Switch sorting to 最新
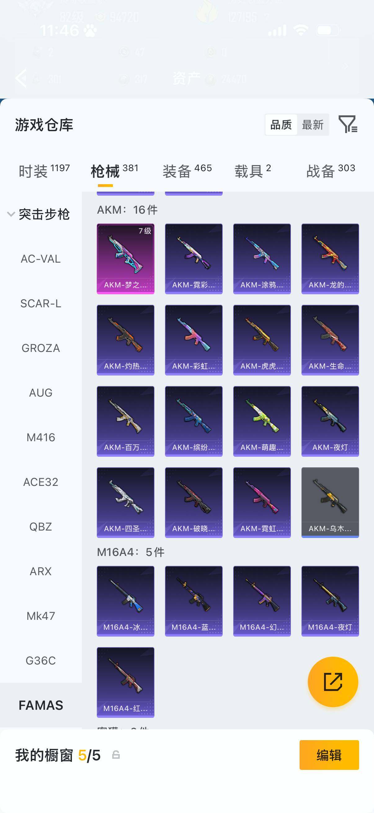Image resolution: width=374 pixels, height=813 pixels. tap(313, 125)
